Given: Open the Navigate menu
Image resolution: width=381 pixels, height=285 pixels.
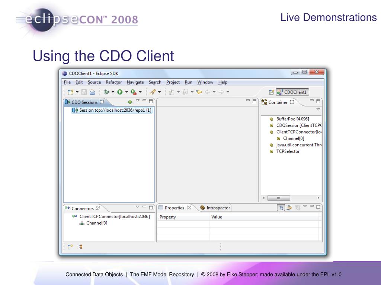Looking at the screenshot, I should point(135,82).
